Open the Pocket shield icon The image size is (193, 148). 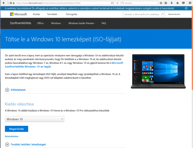tap(183, 3)
